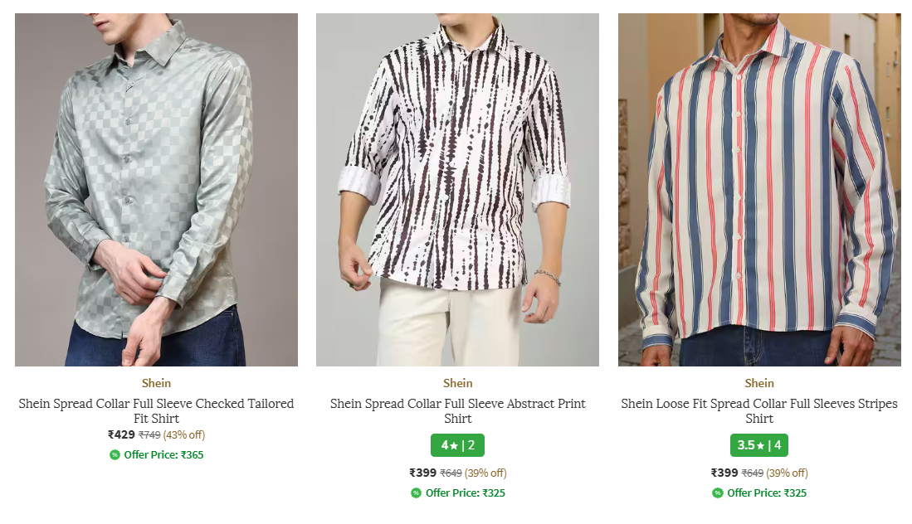The width and height of the screenshot is (912, 524).
Task: Open the abstract print shirt photo
Action: (x=457, y=189)
